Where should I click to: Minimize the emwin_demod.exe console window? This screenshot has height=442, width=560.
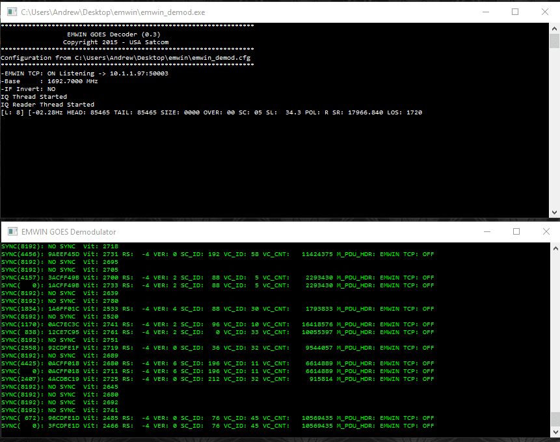[x=486, y=12]
